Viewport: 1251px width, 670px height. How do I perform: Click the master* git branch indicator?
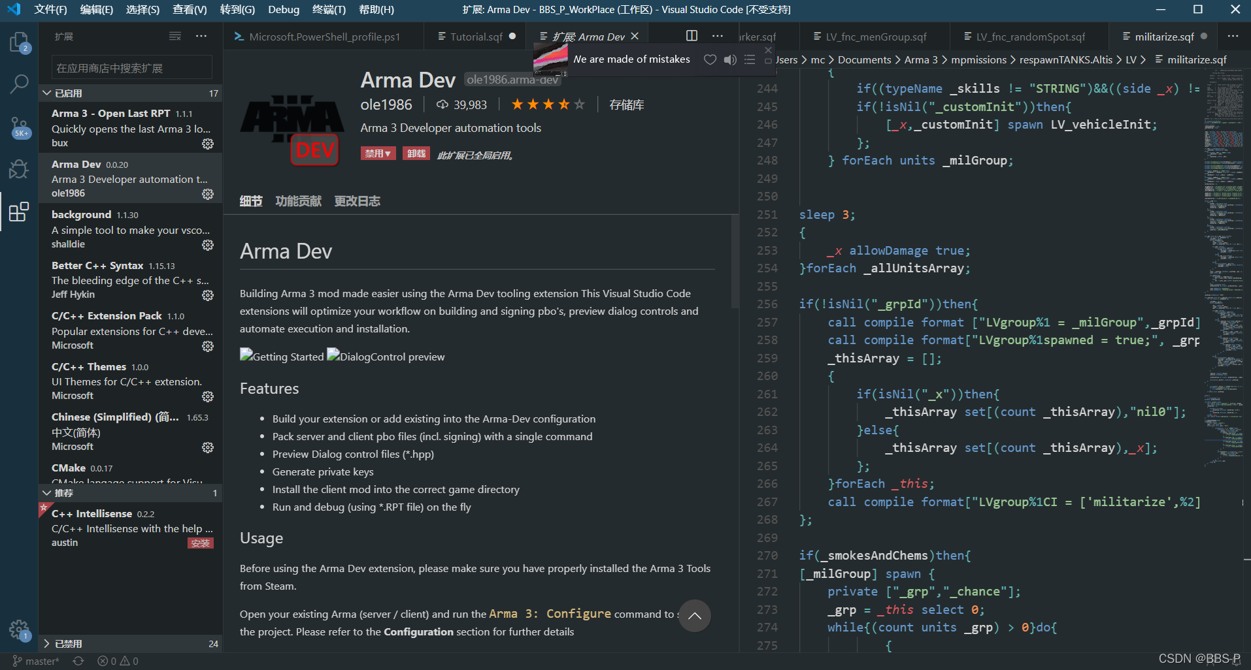pos(36,661)
